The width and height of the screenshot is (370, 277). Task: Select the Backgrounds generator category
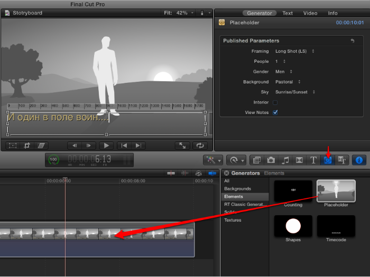coord(237,188)
